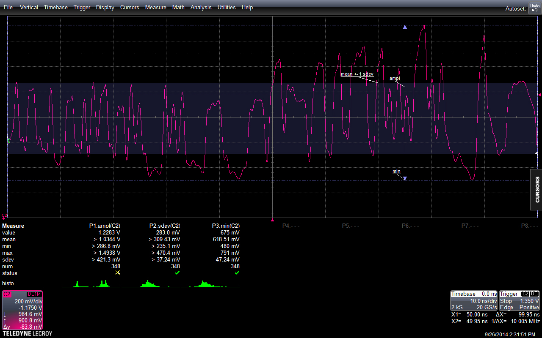Click the green checkmark status under P2:sdev
Viewport: 542px width, 338px height.
click(x=177, y=273)
